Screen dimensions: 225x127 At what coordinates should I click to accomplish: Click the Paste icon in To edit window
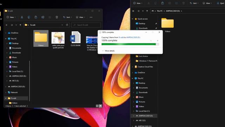[36, 17]
